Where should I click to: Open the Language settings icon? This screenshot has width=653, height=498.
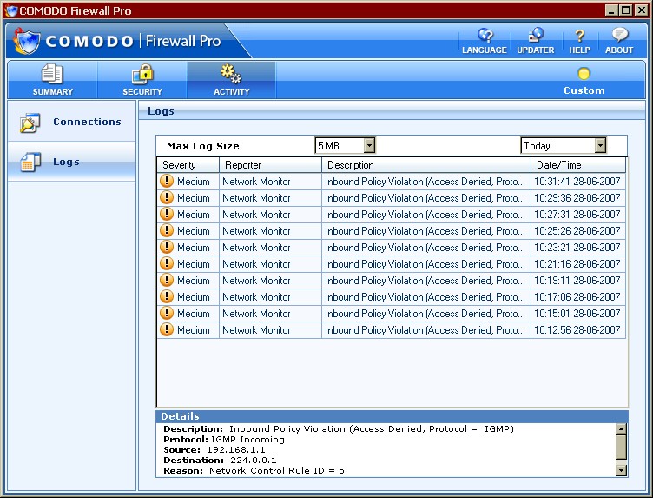pyautogui.click(x=485, y=36)
